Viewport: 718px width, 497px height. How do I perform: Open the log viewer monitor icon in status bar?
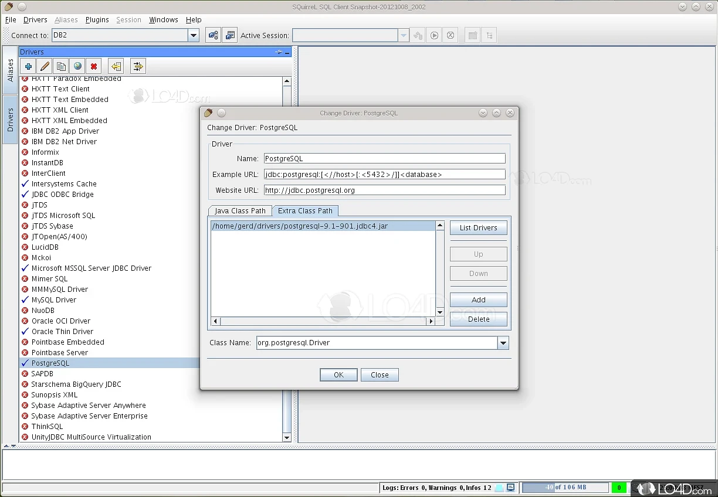(x=511, y=488)
